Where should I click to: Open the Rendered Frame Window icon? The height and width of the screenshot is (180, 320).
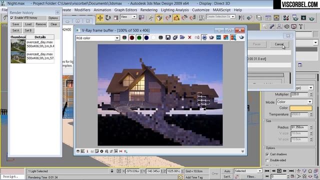303,18
